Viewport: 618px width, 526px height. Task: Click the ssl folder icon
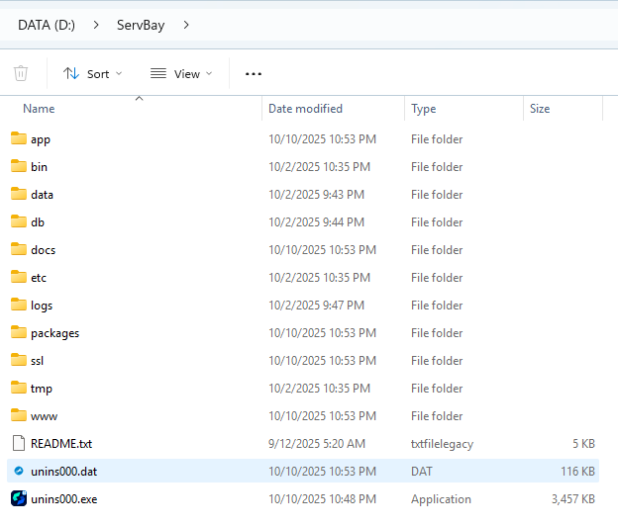pyautogui.click(x=19, y=360)
